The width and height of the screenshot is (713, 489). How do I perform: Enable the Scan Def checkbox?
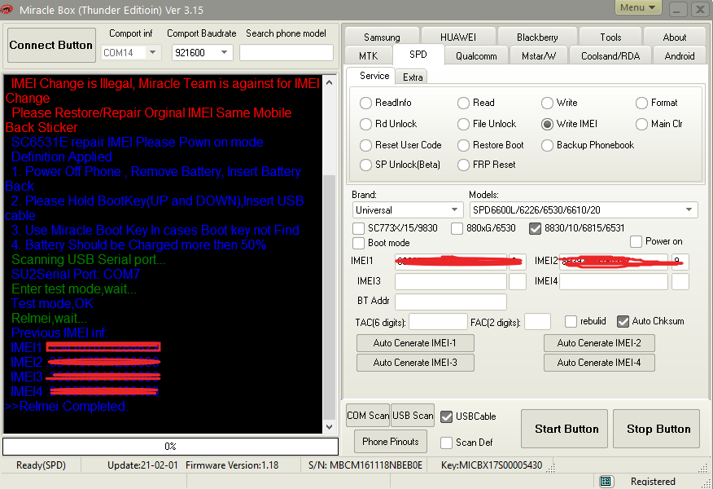coord(447,443)
